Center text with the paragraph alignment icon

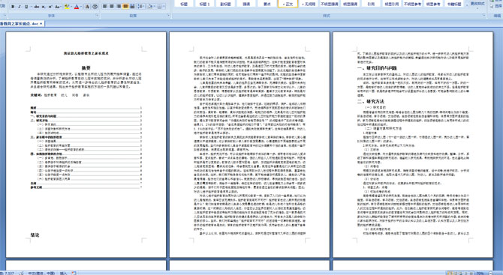coord(112,7)
